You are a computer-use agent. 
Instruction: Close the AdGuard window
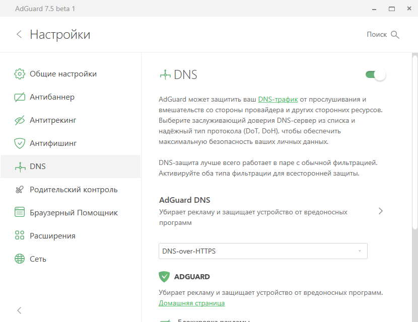(409, 9)
